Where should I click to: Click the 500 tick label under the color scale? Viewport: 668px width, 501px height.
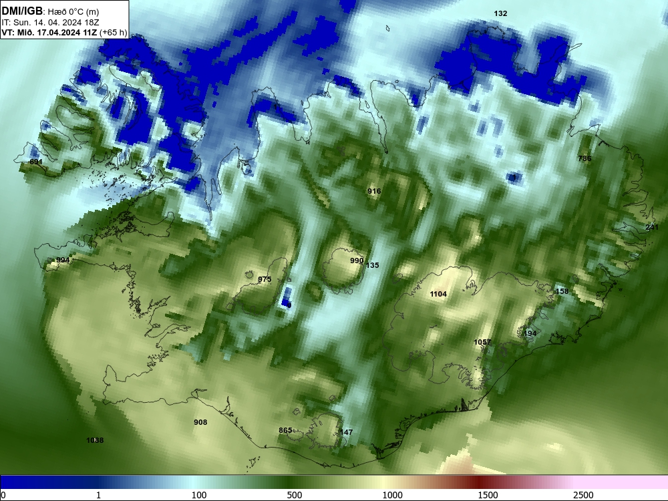click(x=295, y=495)
